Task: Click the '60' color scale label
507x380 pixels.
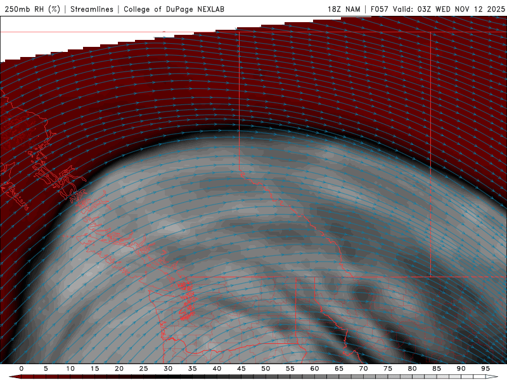Action: 314,369
